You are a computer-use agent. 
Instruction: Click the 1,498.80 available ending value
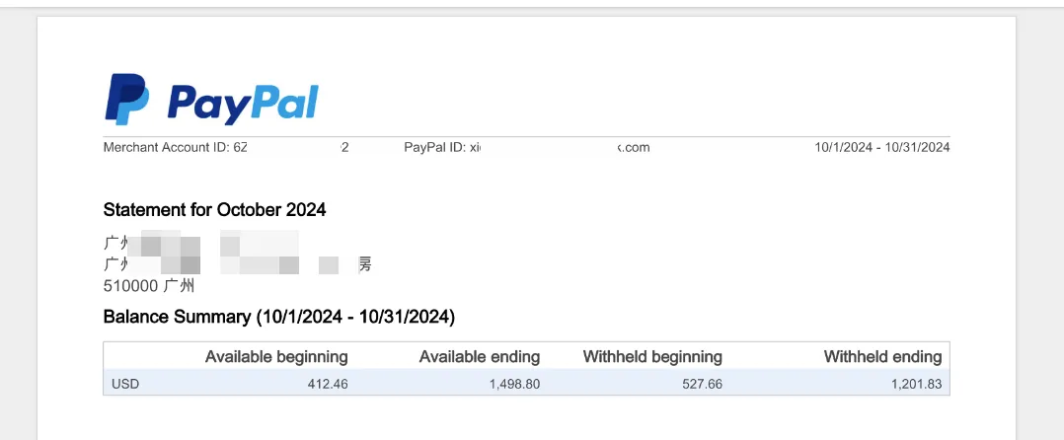(x=514, y=385)
